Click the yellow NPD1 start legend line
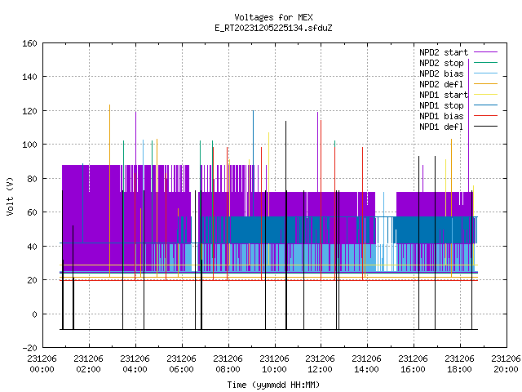 (485, 95)
